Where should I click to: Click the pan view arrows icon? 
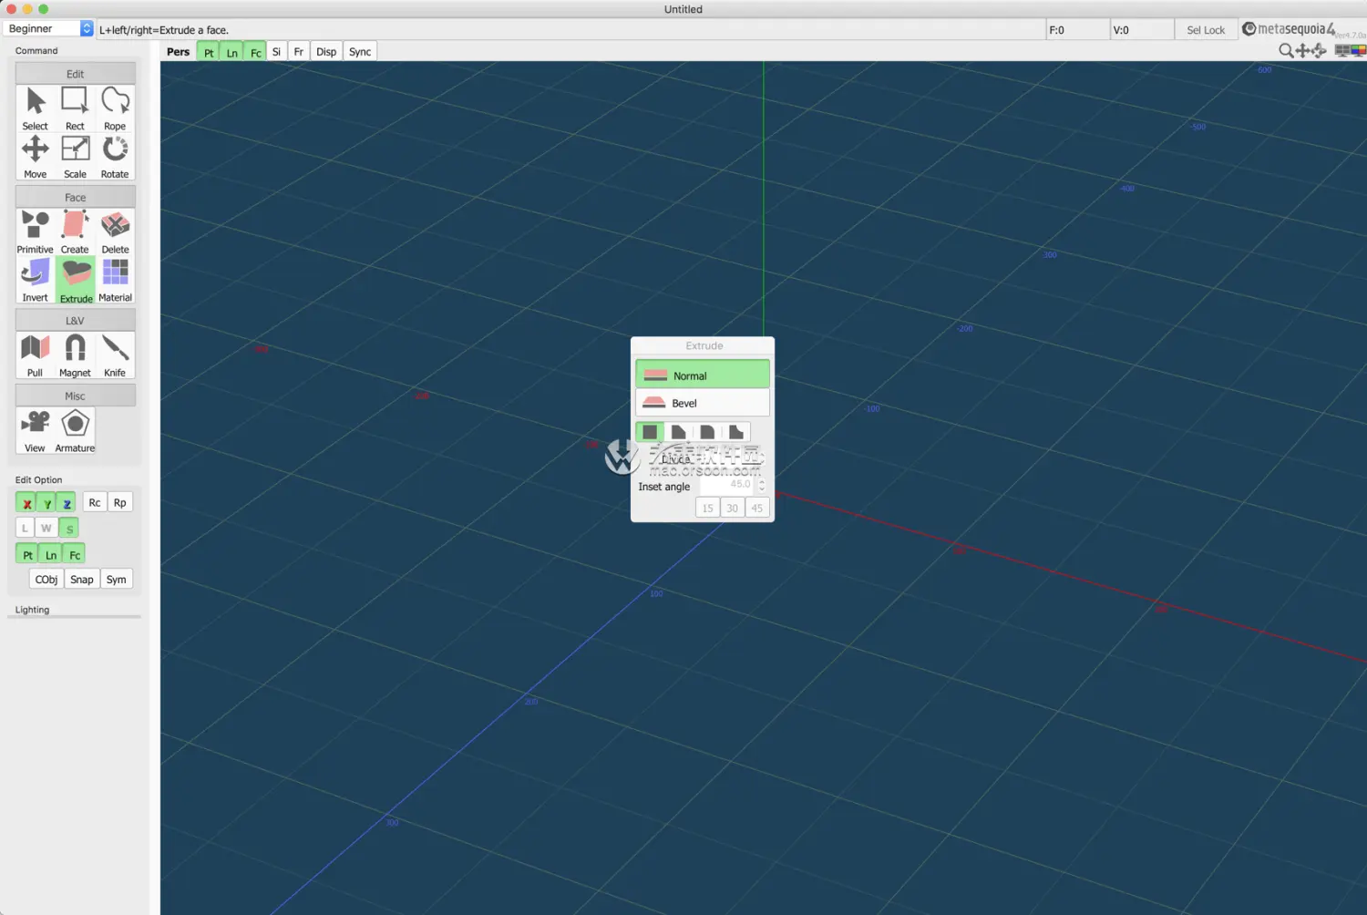click(1303, 51)
